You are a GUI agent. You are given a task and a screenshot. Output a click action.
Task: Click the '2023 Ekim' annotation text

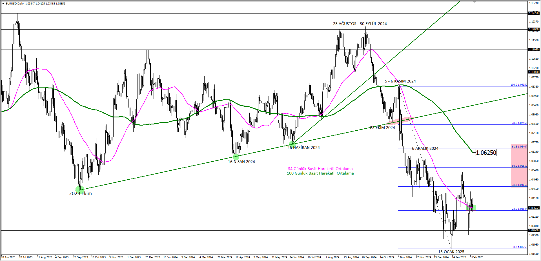80,193
